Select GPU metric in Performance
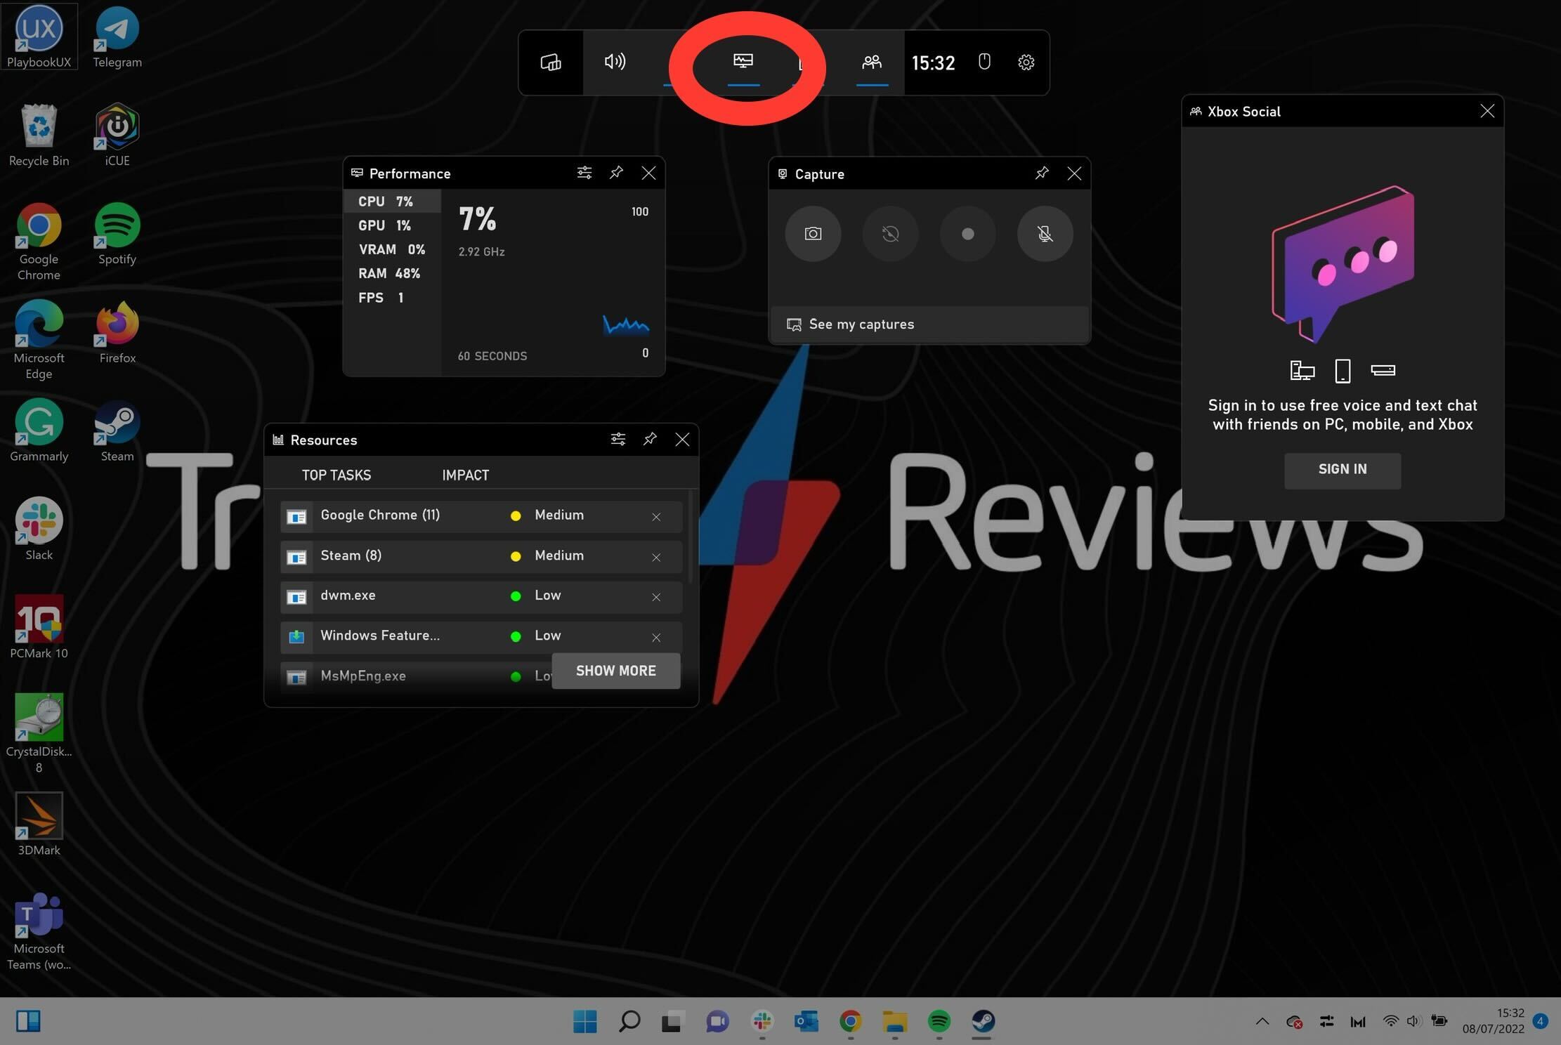The width and height of the screenshot is (1561, 1045). pos(392,225)
